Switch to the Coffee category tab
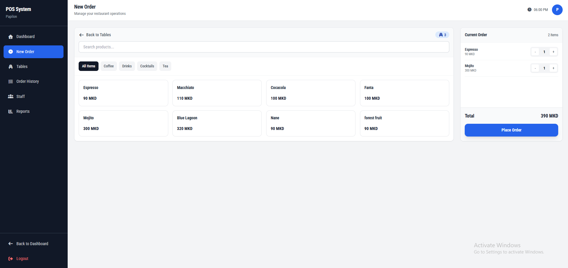The image size is (568, 268). [x=109, y=66]
